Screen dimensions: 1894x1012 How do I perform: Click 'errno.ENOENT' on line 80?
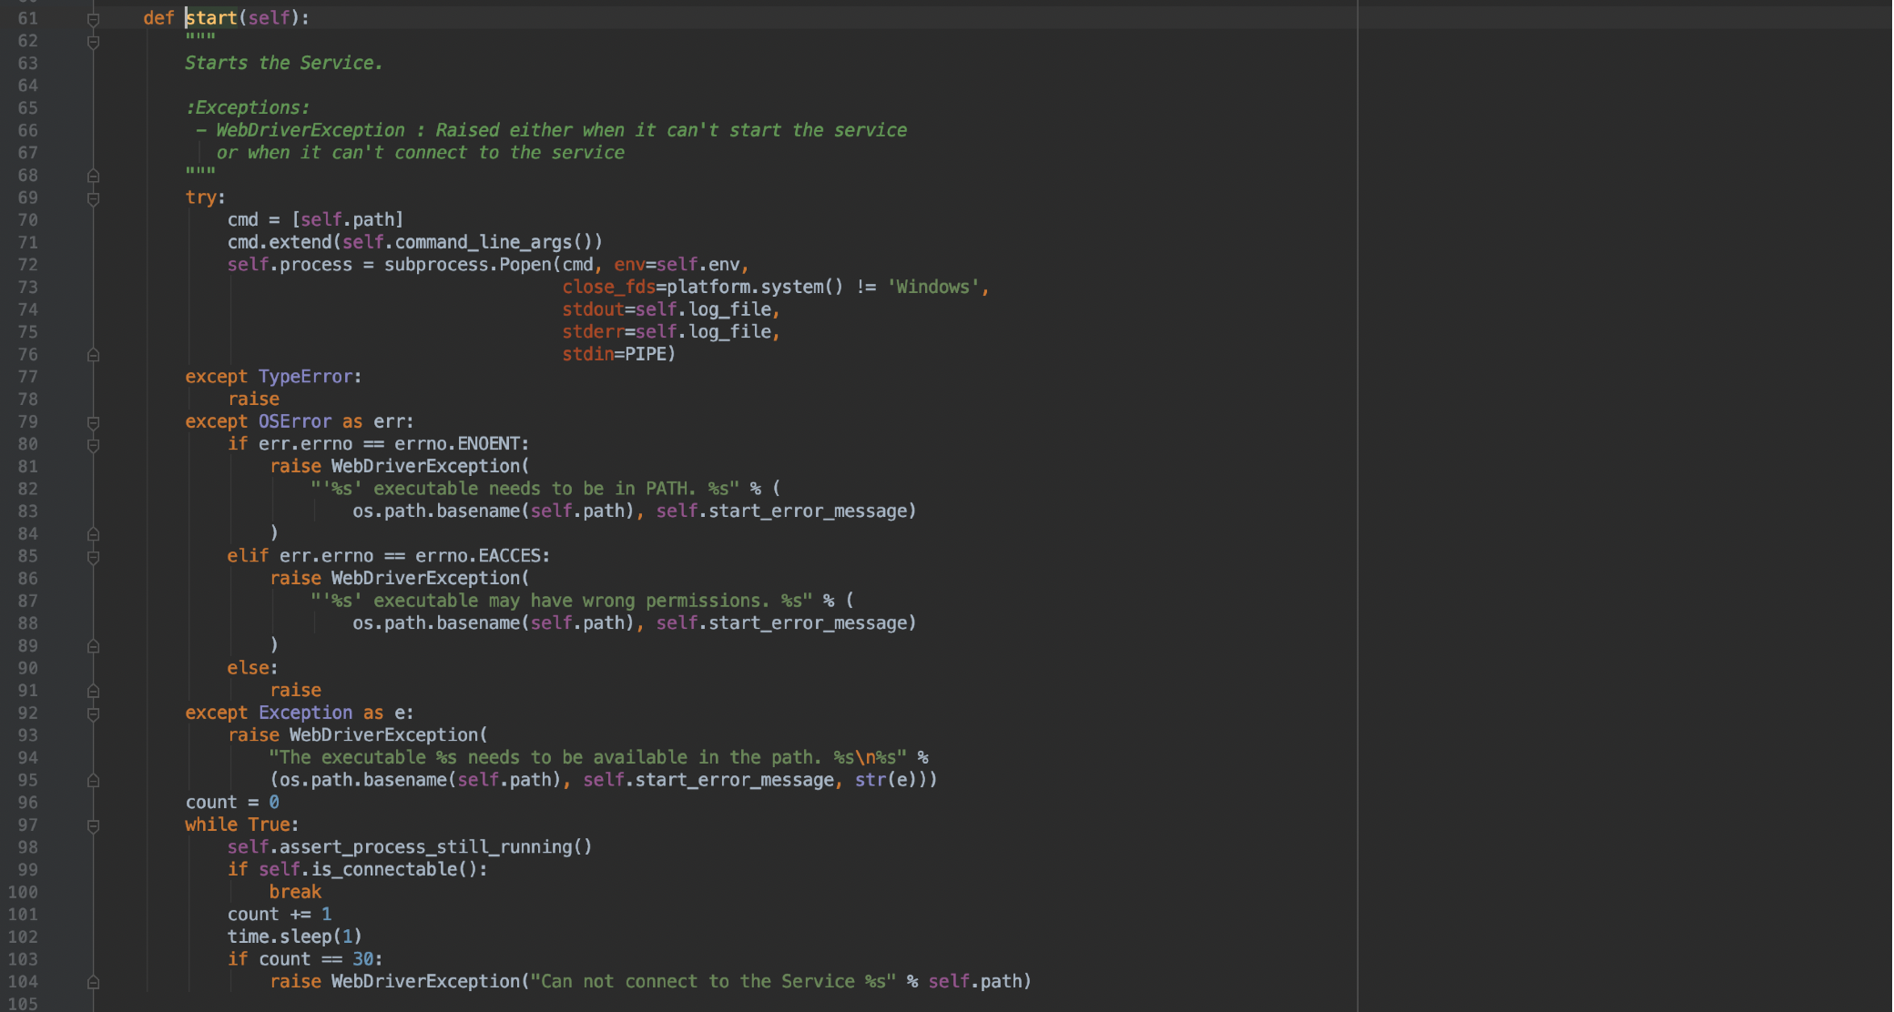pyautogui.click(x=457, y=444)
